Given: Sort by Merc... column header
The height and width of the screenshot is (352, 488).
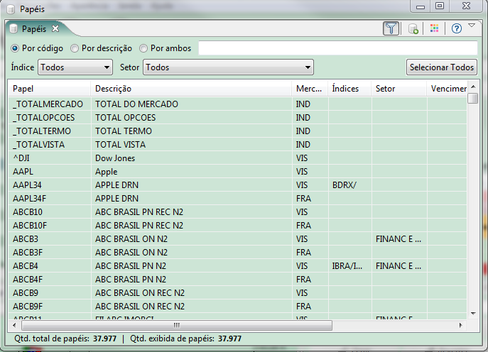Looking at the screenshot, I should point(310,89).
